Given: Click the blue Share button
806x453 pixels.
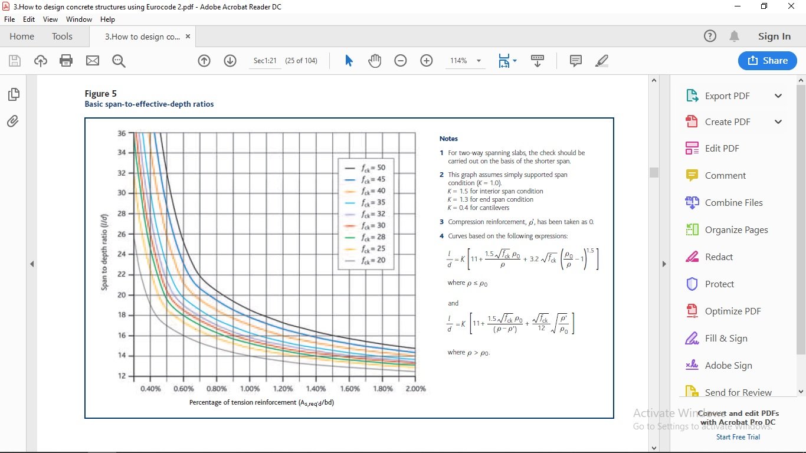Looking at the screenshot, I should pos(767,61).
